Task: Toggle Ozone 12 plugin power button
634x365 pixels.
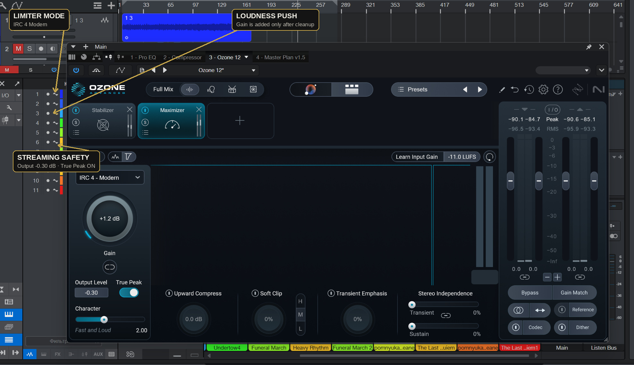Action: click(76, 70)
